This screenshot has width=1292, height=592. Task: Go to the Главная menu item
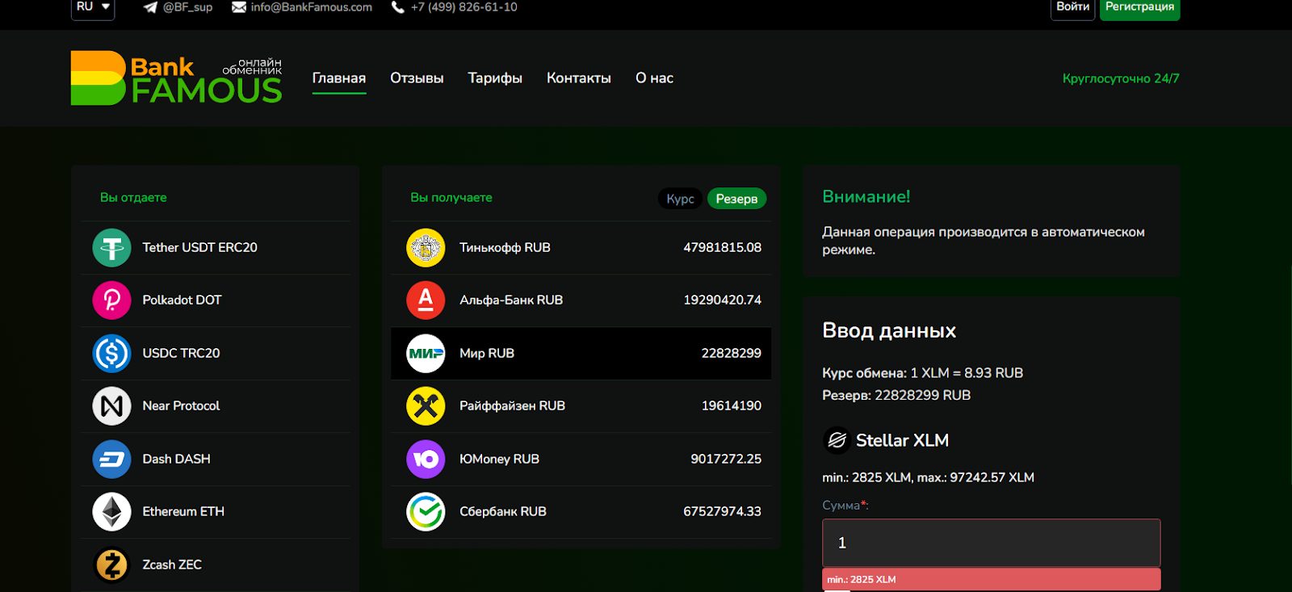click(x=339, y=78)
